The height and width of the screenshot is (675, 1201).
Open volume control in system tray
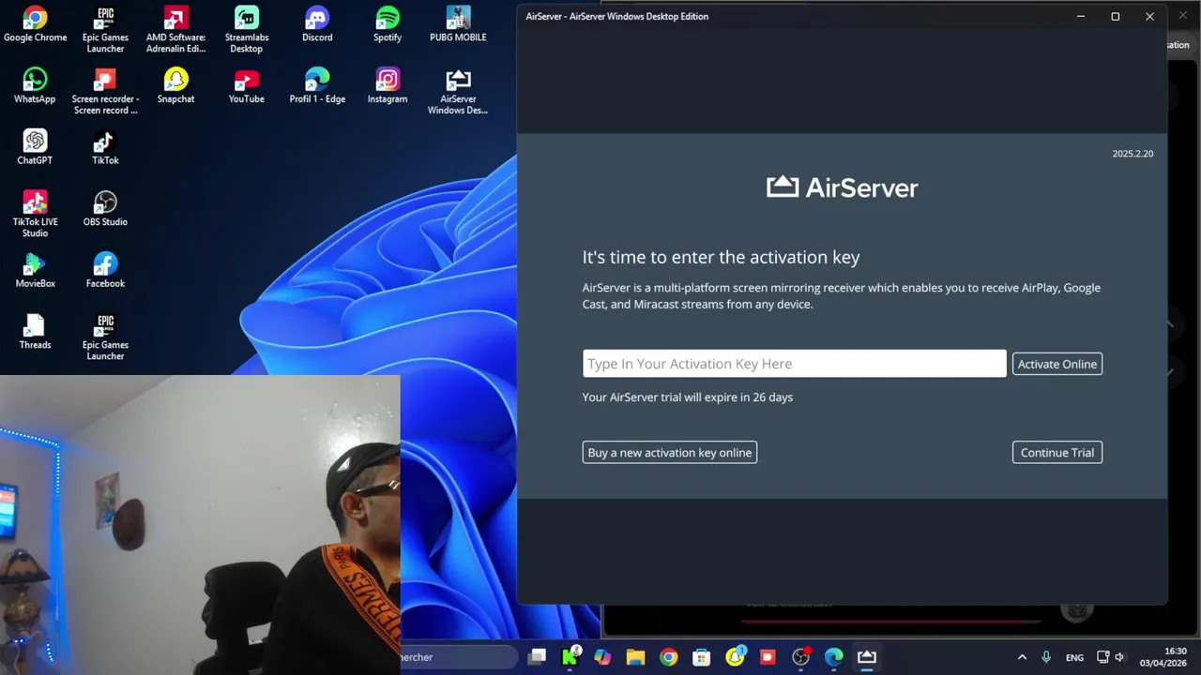point(1119,657)
